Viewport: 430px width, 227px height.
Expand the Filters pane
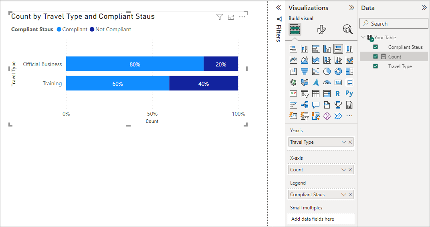(279, 8)
